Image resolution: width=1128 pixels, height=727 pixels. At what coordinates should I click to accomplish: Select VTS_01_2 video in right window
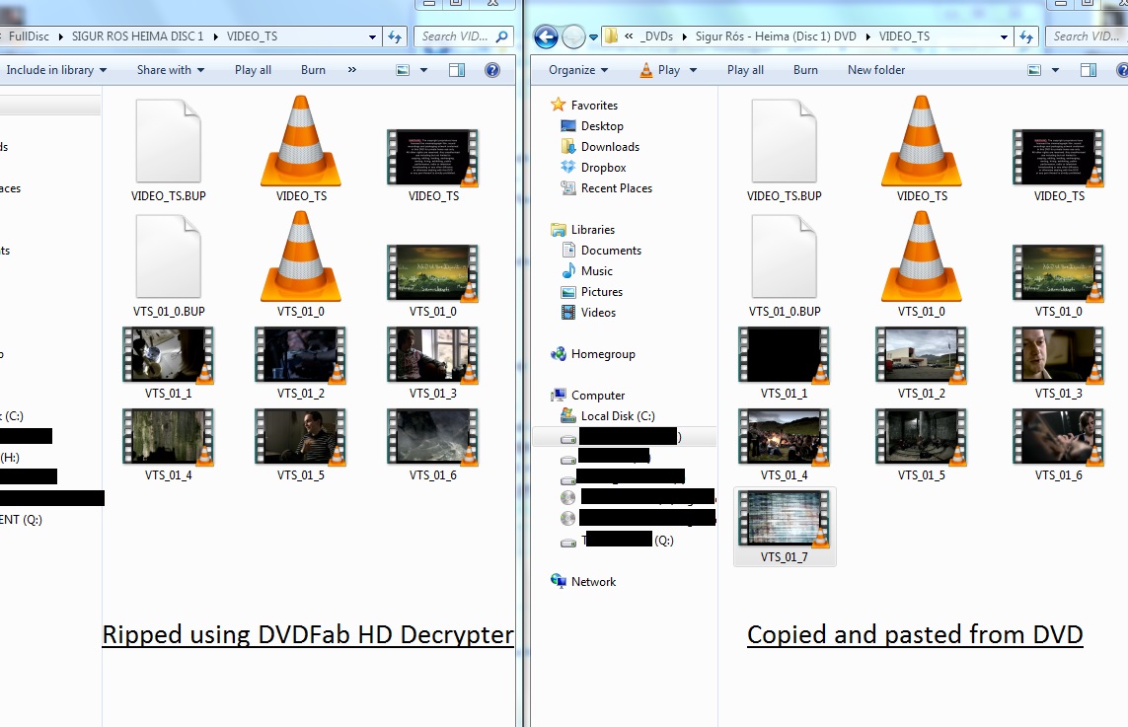(x=922, y=364)
